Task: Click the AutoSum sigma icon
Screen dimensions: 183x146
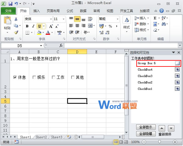Action: (155, 18)
